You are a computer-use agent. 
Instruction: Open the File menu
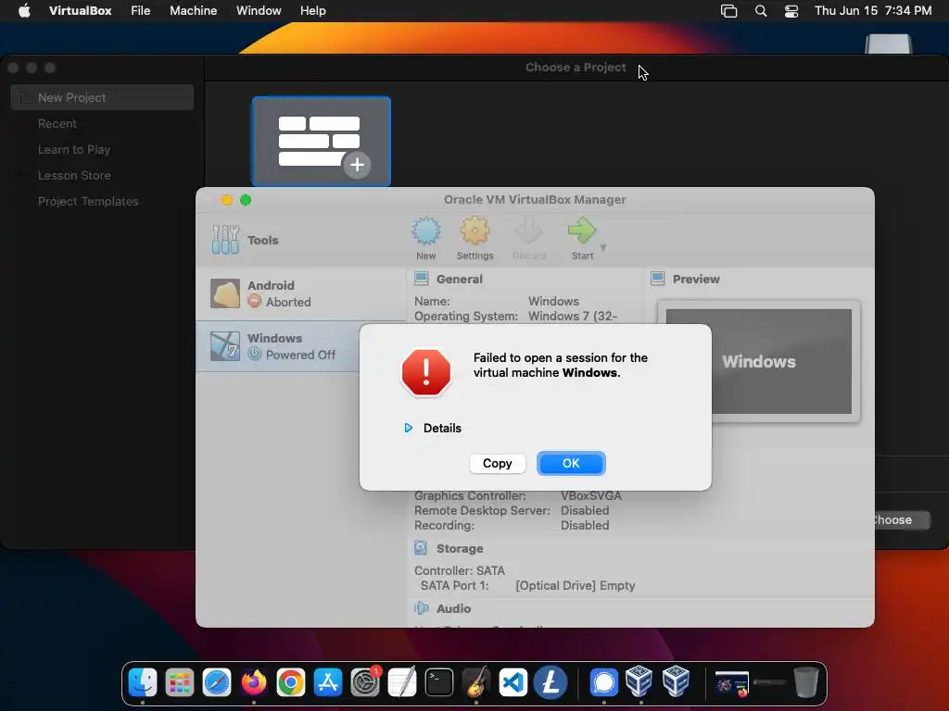coord(141,10)
